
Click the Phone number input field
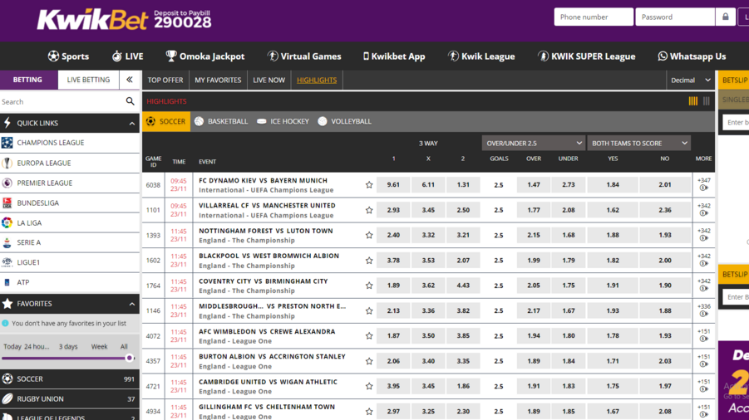pyautogui.click(x=593, y=17)
